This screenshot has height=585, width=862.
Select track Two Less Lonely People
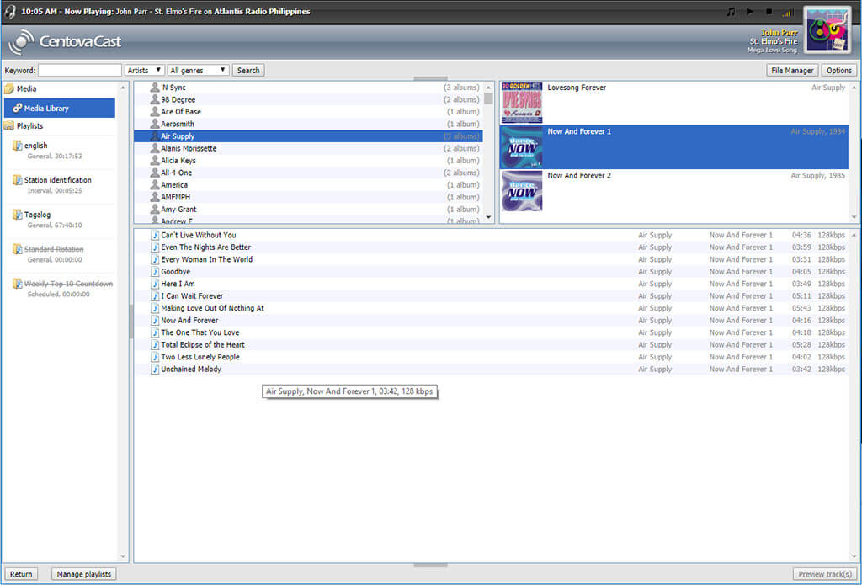coord(491,357)
